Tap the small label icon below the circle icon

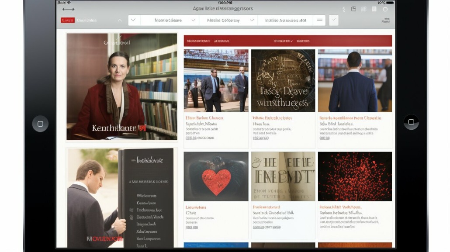385,21
